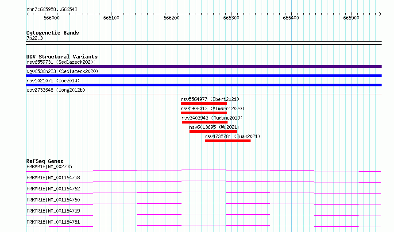394x232 pixels.
Task: Select transcript PRKAR1B|NM_001164761
Action: (x=53, y=222)
